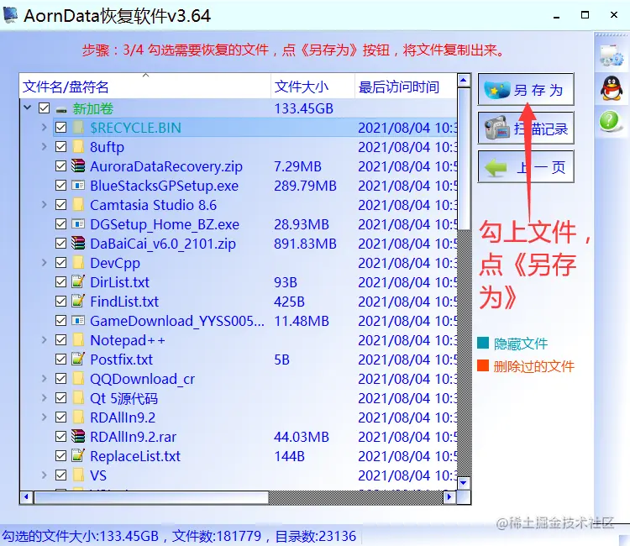Click the text file icon for Postfix.txt

click(78, 359)
